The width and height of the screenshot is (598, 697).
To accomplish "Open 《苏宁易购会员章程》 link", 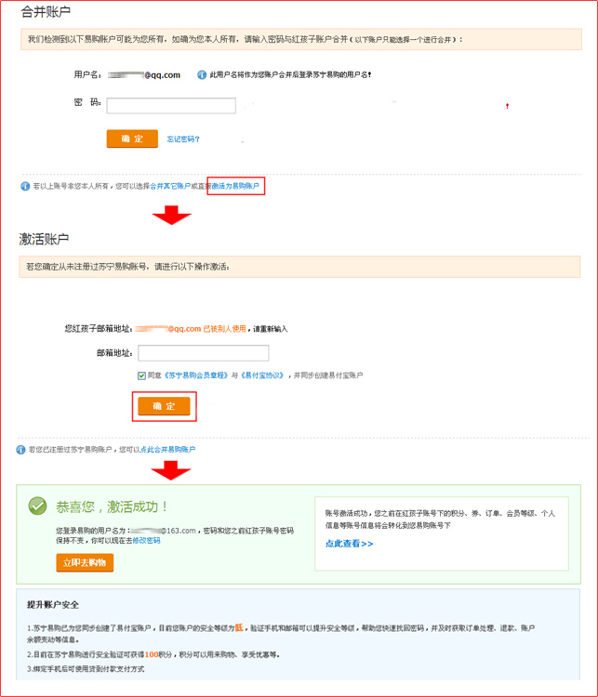I will pos(196,375).
